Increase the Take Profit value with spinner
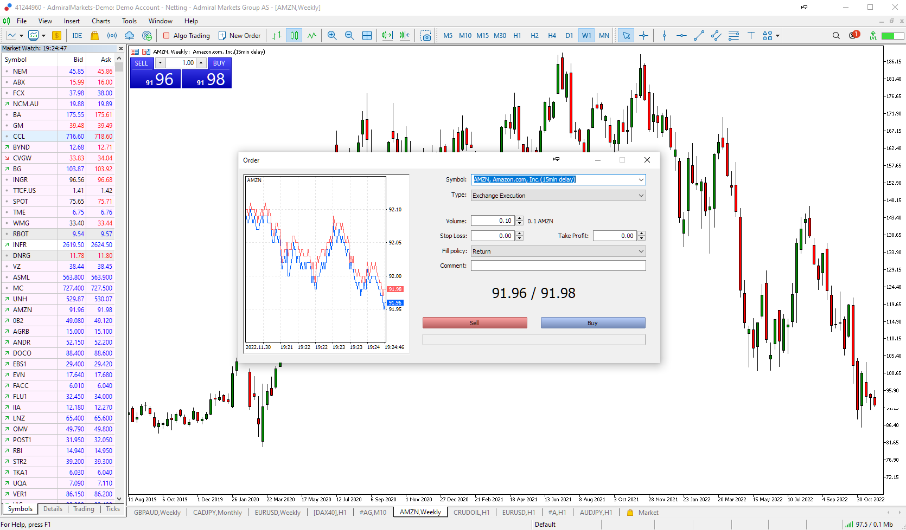The height and width of the screenshot is (530, 906). point(642,234)
